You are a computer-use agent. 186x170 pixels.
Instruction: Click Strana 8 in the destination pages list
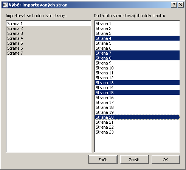click(137, 58)
